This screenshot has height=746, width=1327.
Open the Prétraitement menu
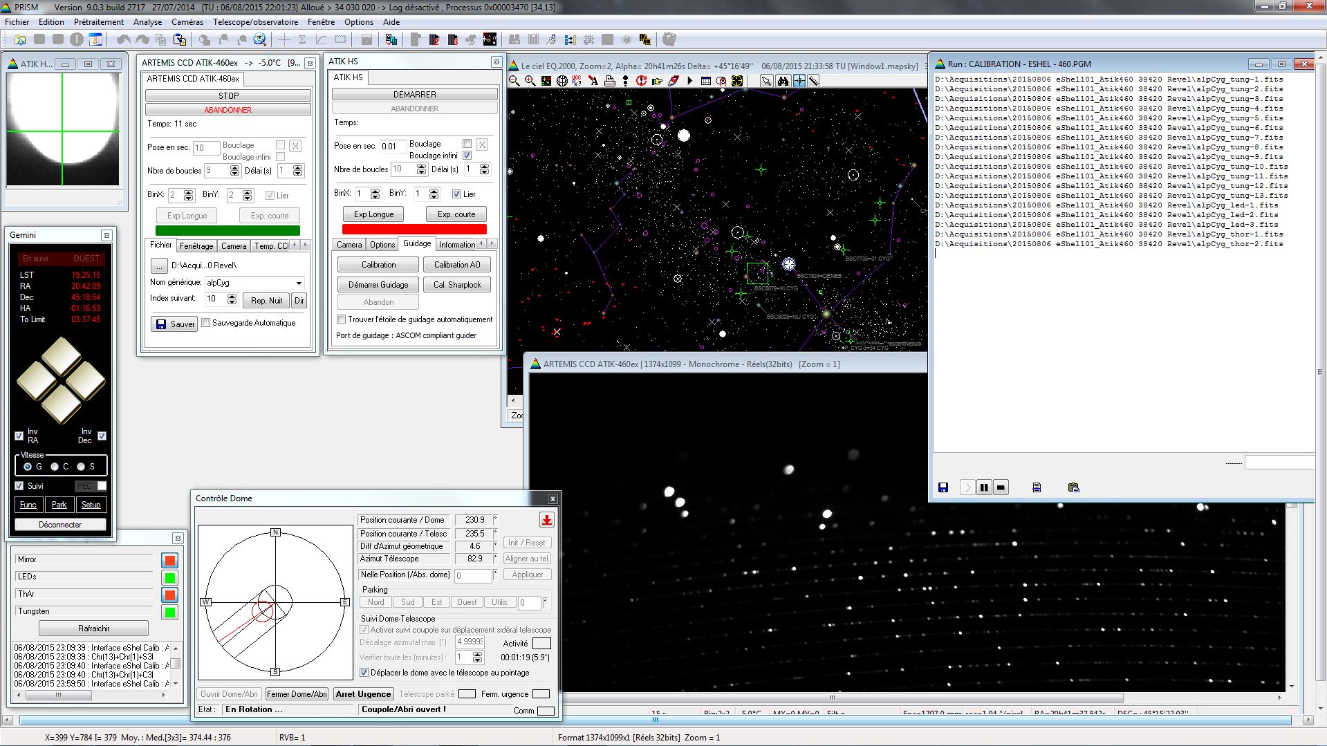[99, 22]
